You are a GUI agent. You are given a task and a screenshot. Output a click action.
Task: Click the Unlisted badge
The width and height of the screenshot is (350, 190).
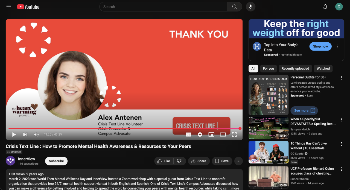[14, 152]
